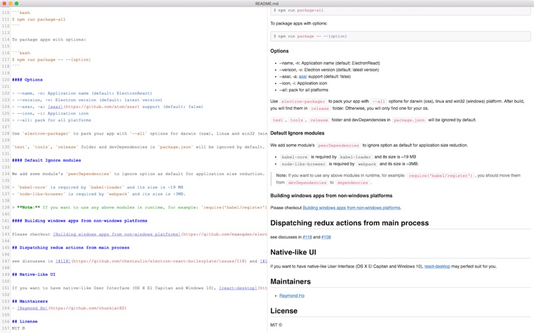Viewport: 534px width, 333px height.
Task: Click the 'Options' heading in preview
Action: [x=279, y=51]
